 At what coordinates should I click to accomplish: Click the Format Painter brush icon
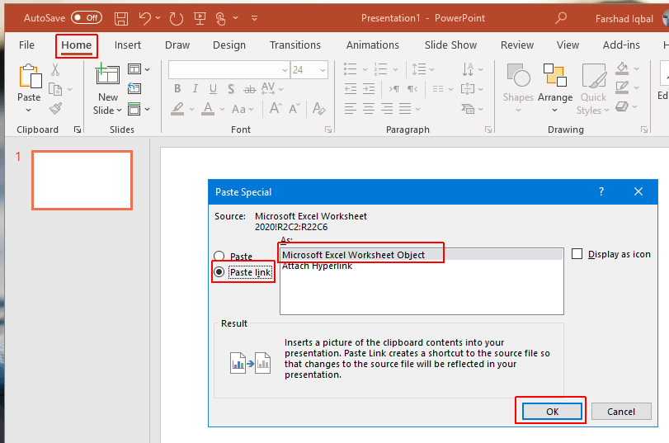tap(55, 109)
